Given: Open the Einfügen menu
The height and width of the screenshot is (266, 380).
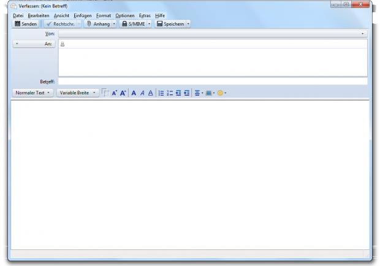Looking at the screenshot, I should click(x=83, y=15).
